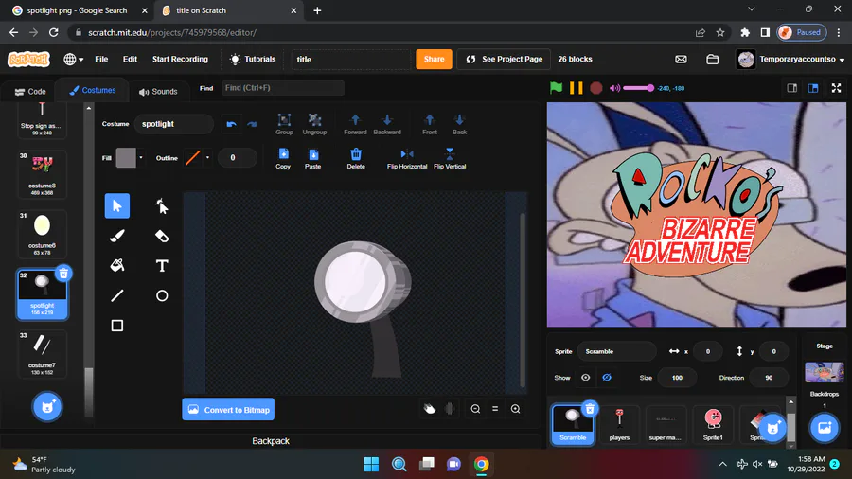Select the Brush tool
Image resolution: width=852 pixels, height=479 pixels.
[116, 236]
